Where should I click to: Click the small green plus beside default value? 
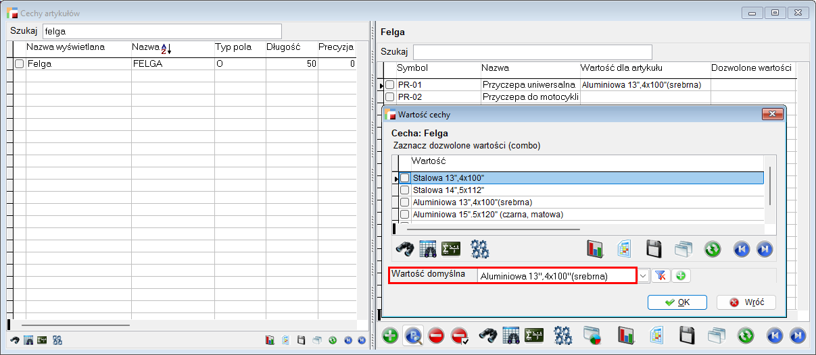(x=680, y=275)
